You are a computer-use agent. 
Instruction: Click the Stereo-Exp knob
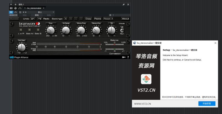(96, 30)
